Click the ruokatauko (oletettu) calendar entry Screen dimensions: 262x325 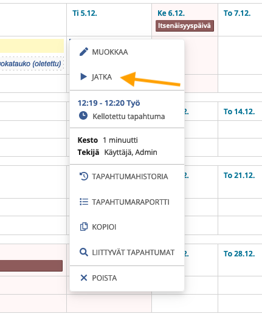click(32, 64)
